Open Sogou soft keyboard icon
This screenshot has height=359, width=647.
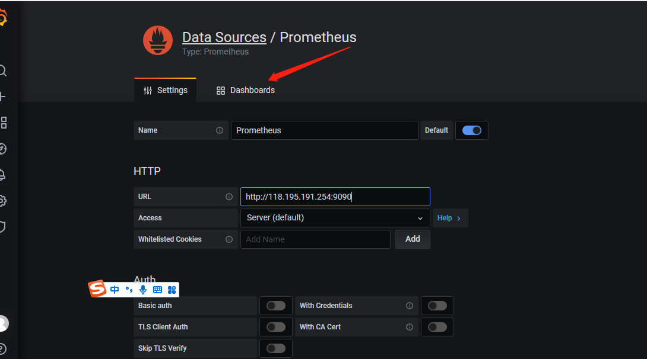pos(158,290)
